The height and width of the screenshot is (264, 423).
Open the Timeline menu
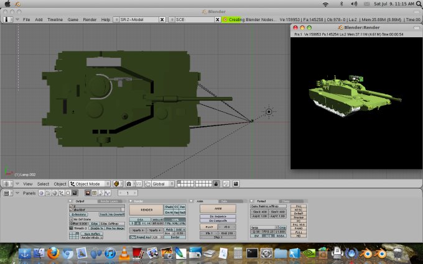pos(55,19)
